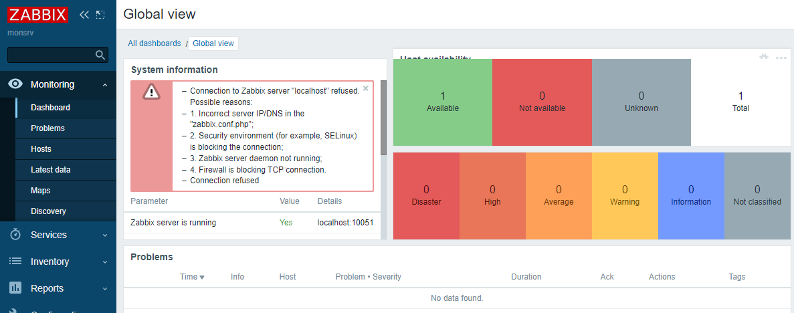Sort problems by Time column
794x313 pixels.
(x=192, y=276)
